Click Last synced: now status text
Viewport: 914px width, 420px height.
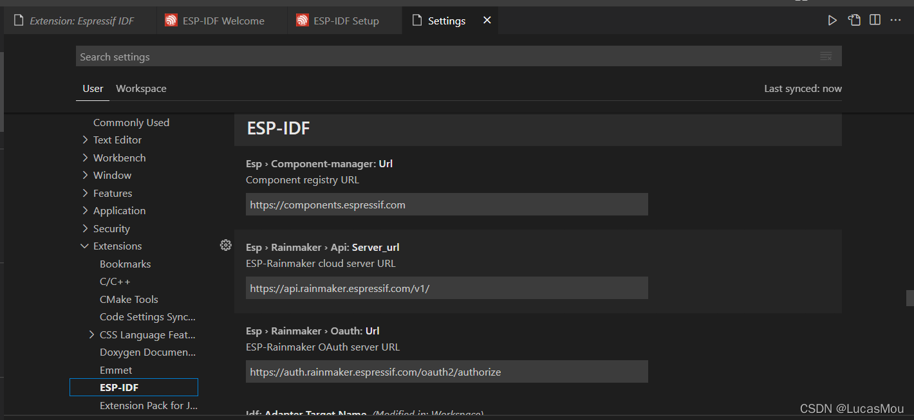803,89
